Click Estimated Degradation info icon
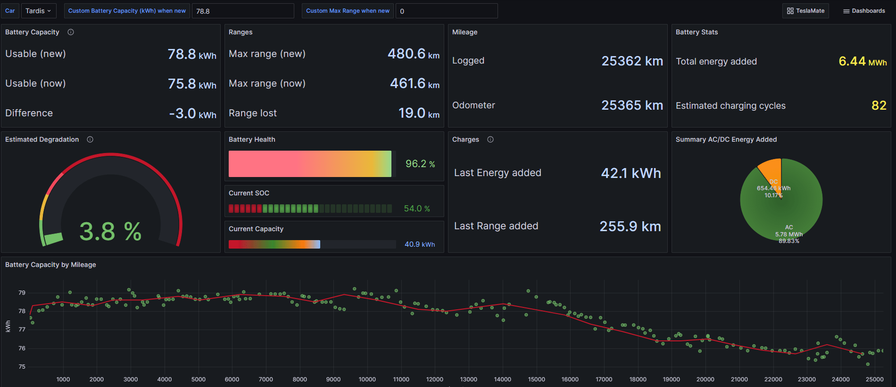896x387 pixels. tap(90, 139)
